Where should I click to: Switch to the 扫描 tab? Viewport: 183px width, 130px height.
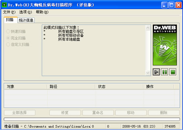tap(11, 20)
